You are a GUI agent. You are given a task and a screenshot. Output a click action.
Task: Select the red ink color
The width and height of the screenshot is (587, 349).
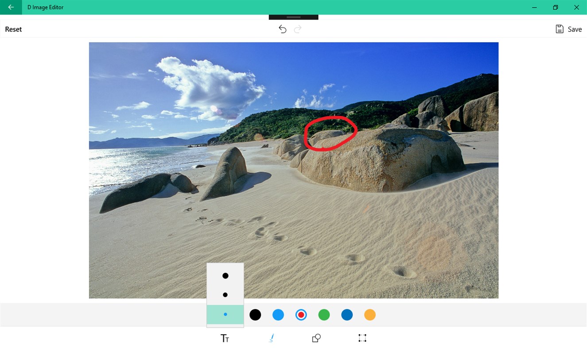coord(301,314)
